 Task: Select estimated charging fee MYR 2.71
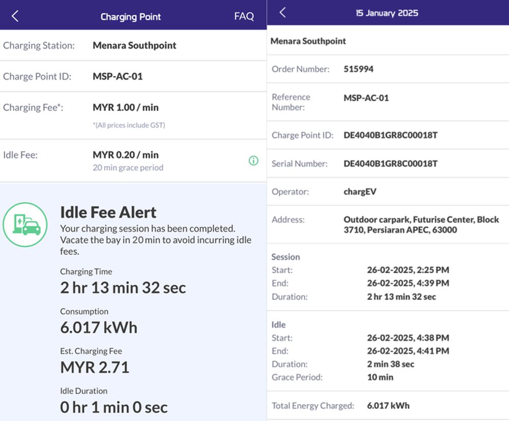(x=95, y=367)
